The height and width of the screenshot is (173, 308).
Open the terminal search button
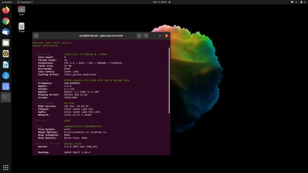pyautogui.click(x=139, y=36)
